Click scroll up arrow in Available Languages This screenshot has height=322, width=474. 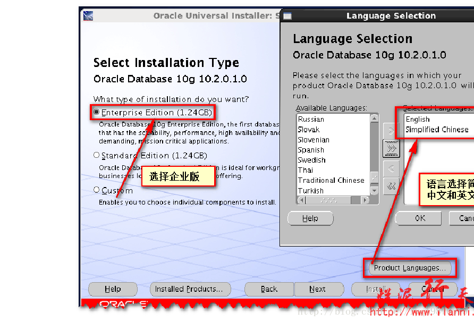[x=374, y=118]
